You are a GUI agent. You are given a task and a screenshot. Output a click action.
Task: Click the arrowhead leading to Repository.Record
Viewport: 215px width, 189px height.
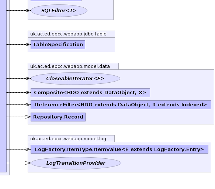pyautogui.click(x=28, y=117)
